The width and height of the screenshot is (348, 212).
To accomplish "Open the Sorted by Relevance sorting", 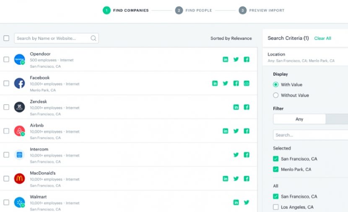I will pyautogui.click(x=231, y=38).
